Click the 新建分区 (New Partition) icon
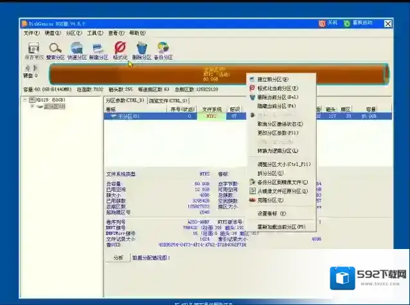Viewport: 410px width, 305px height. [x=98, y=48]
